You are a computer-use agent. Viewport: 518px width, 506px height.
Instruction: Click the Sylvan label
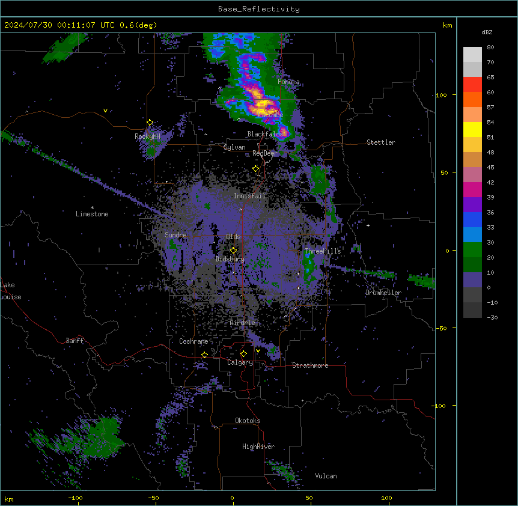pyautogui.click(x=234, y=147)
